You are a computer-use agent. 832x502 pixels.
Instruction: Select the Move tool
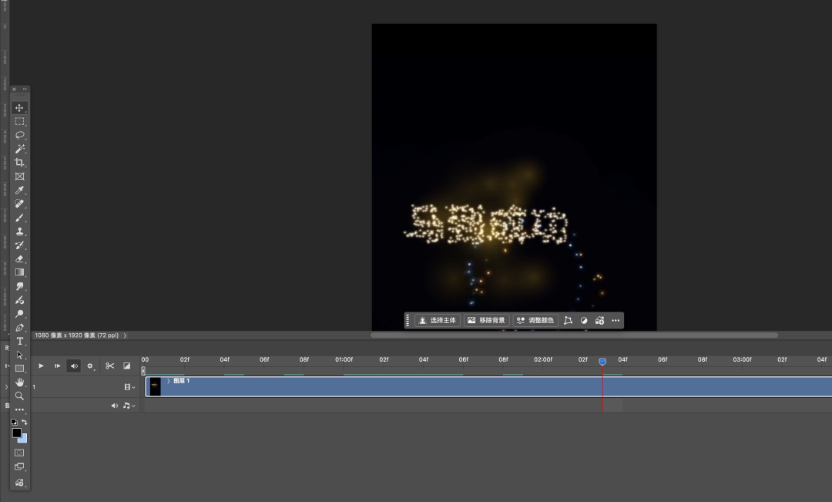click(x=20, y=108)
